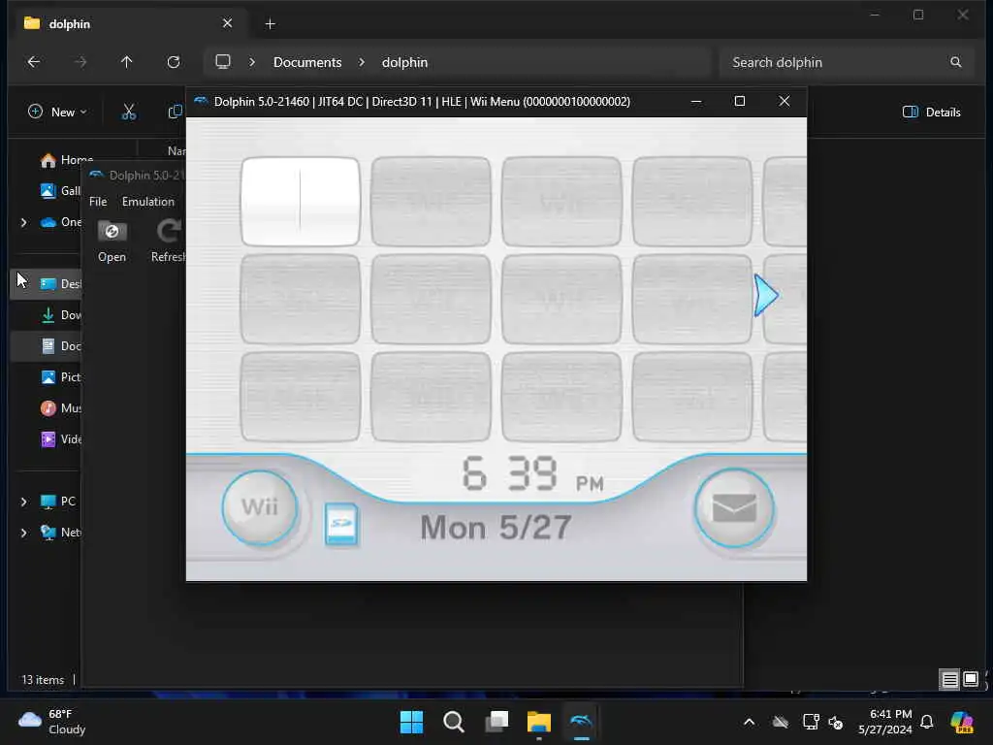Toggle the Details pane button
The height and width of the screenshot is (745, 993).
[x=931, y=113]
